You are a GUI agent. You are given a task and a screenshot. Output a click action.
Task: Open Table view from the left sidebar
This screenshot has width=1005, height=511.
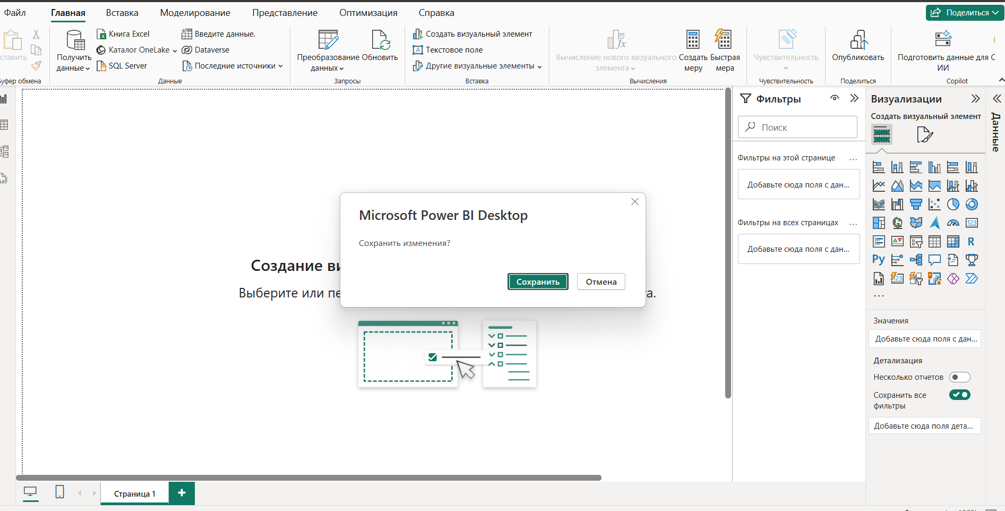coord(4,124)
